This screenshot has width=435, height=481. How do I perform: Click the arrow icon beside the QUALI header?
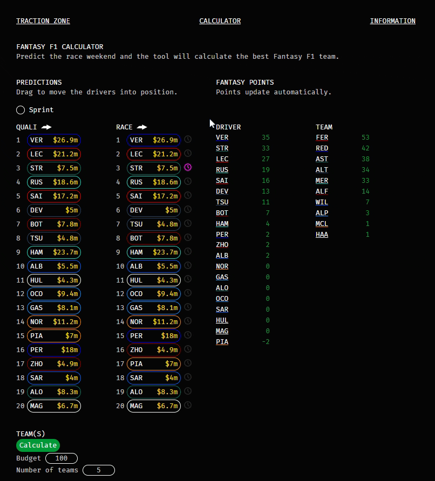tap(46, 127)
